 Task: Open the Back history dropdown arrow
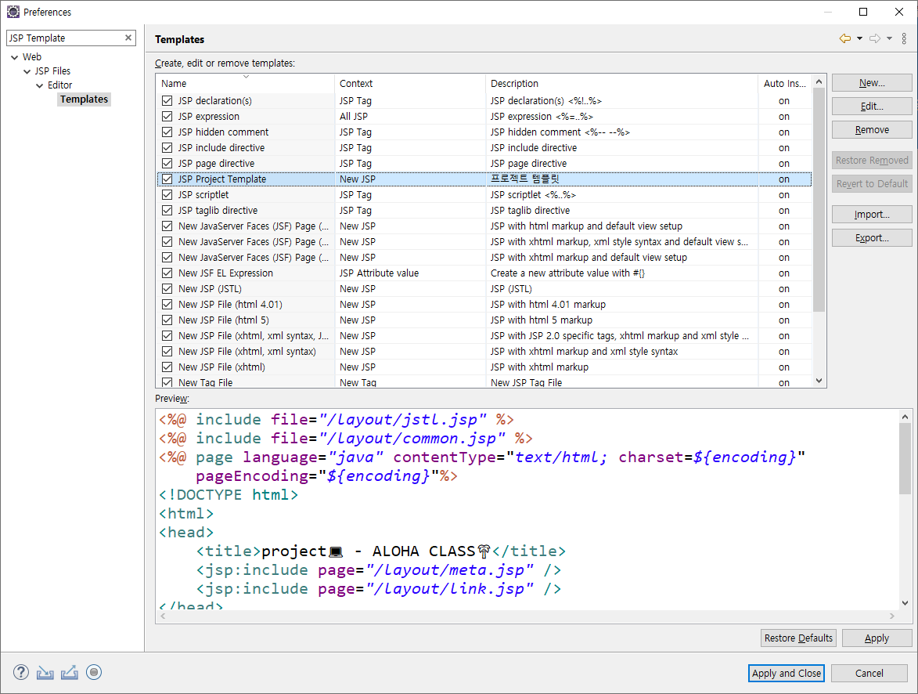(x=859, y=38)
